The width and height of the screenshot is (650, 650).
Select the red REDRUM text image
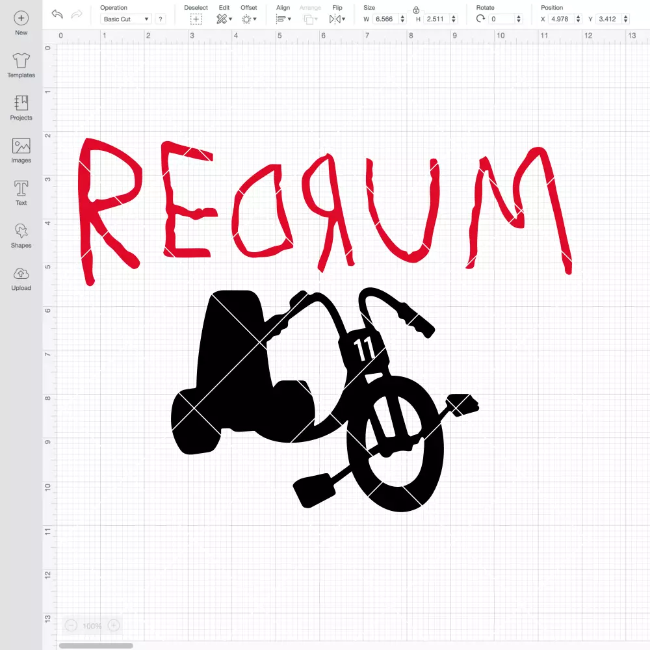[x=326, y=211]
